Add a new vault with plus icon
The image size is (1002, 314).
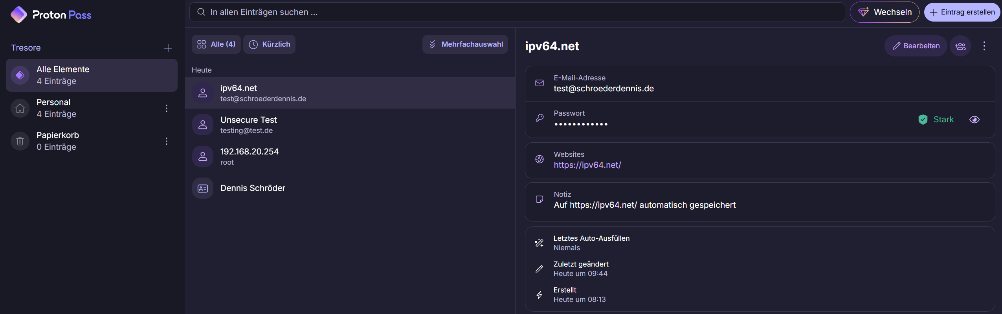point(168,48)
